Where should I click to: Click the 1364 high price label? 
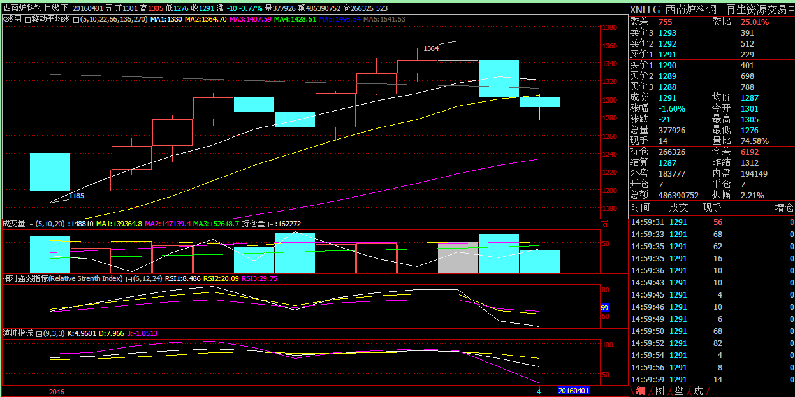(x=431, y=48)
